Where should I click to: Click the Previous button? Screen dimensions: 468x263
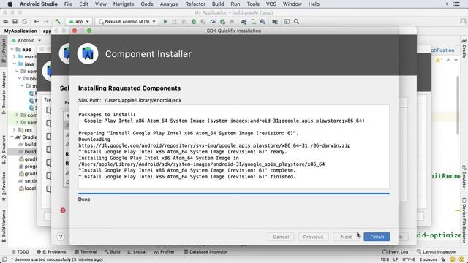tap(313, 237)
